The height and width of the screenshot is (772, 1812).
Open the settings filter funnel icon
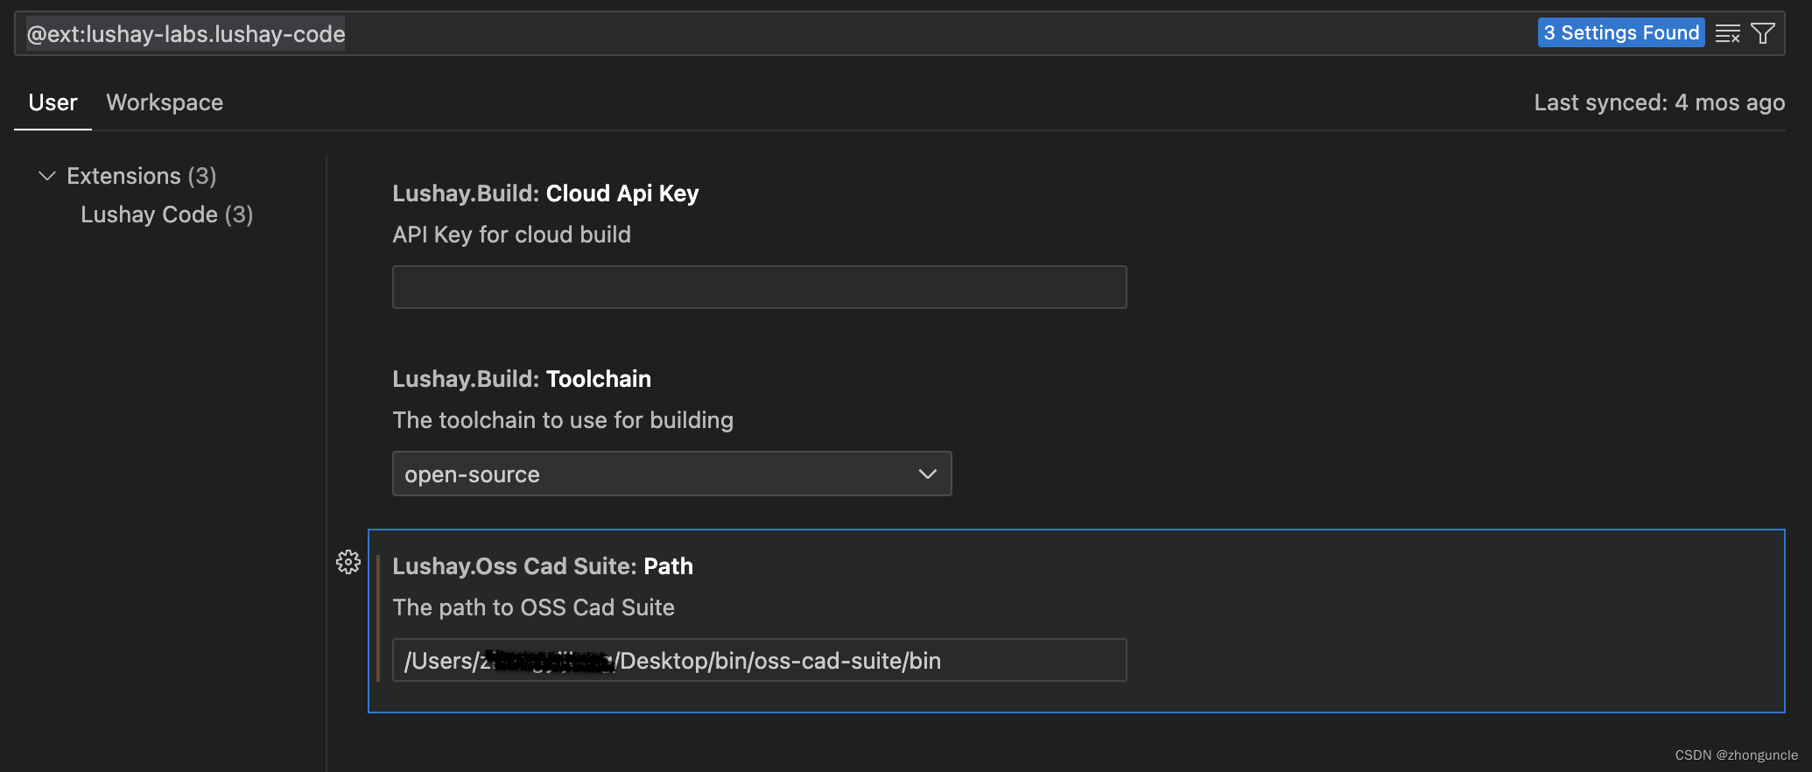click(x=1763, y=33)
